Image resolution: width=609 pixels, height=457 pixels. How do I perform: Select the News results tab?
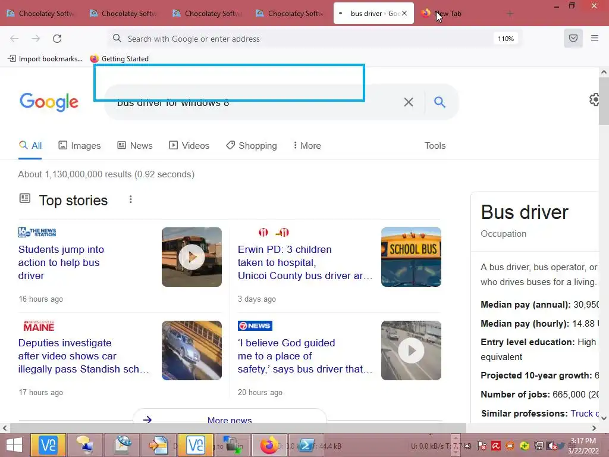135,146
